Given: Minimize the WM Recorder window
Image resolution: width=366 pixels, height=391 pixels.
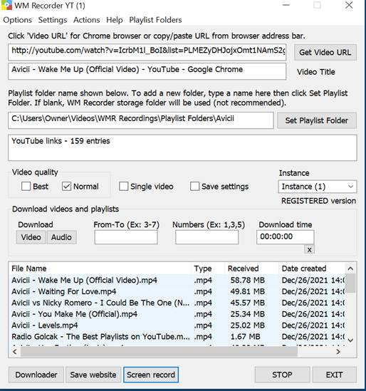Looking at the screenshot, I should 286,5.
